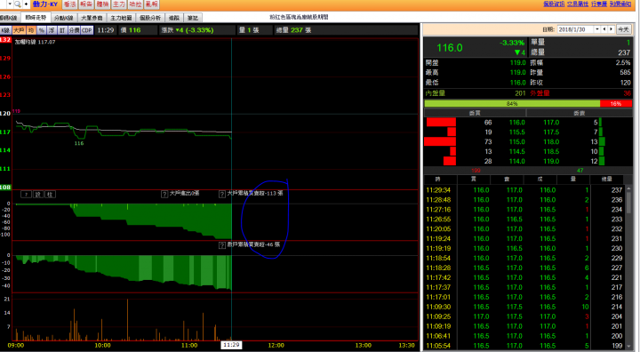Image resolution: width=640 pixels, height=352 pixels.
Task: Switch to the 追蹤 tab
Action: point(174,18)
